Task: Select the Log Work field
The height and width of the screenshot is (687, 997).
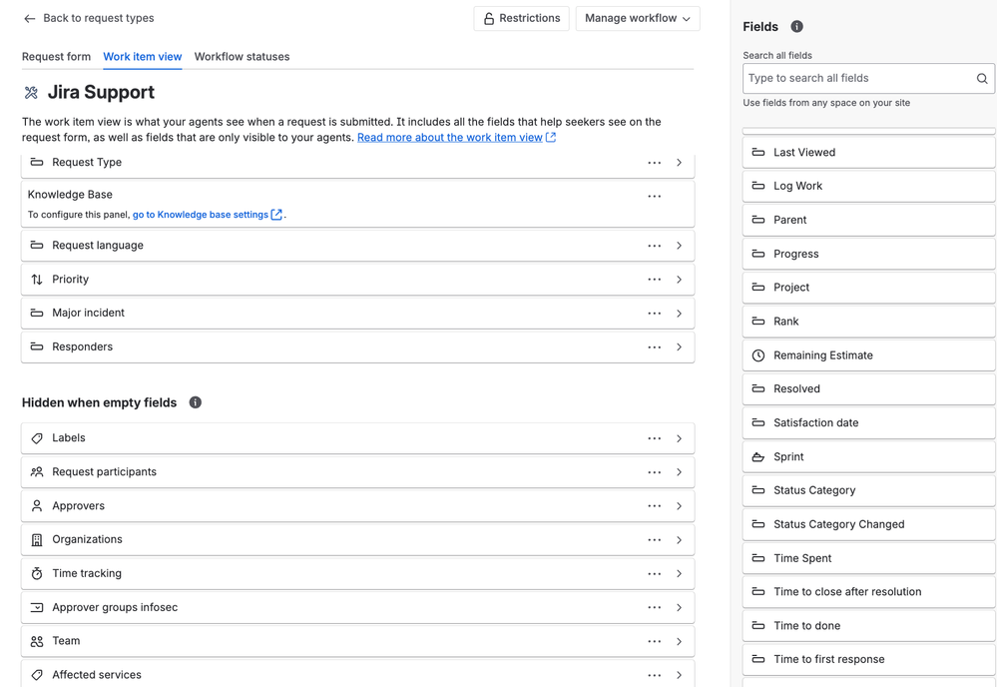Action: tap(868, 187)
